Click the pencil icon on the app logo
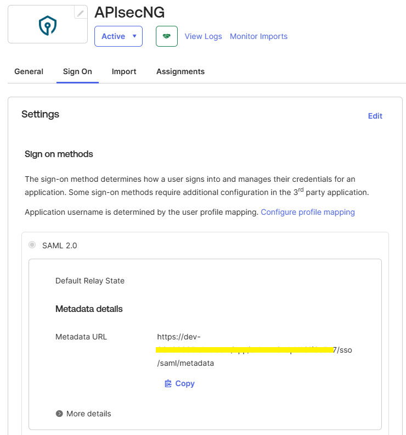 click(81, 13)
